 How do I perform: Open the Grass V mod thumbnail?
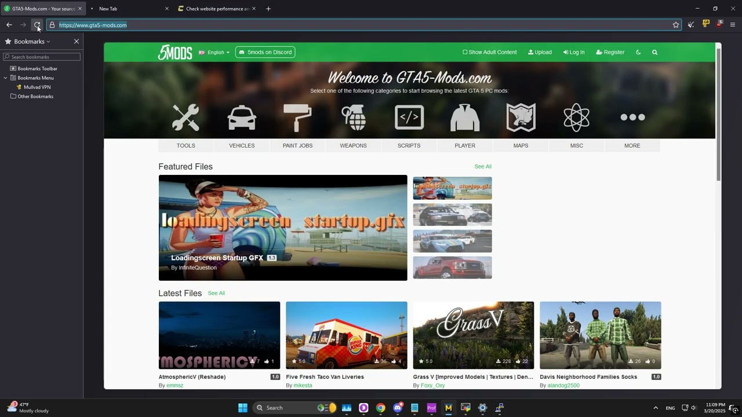(x=474, y=335)
